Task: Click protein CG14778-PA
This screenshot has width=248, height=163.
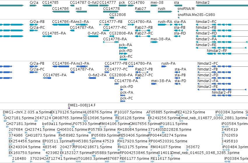Action: [117, 84]
